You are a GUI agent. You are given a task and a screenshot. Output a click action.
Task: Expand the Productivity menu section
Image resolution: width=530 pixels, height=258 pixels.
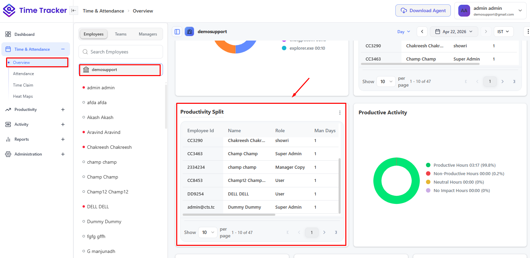coord(63,110)
